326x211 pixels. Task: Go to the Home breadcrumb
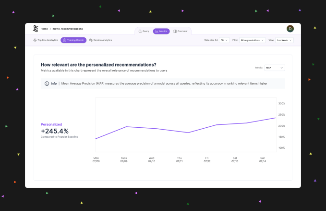(x=44, y=29)
